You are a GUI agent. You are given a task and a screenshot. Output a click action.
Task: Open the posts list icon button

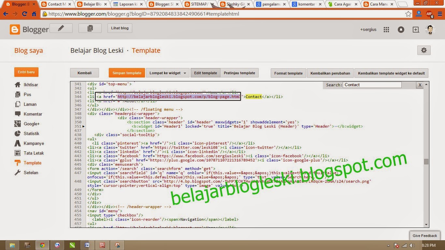(x=90, y=28)
